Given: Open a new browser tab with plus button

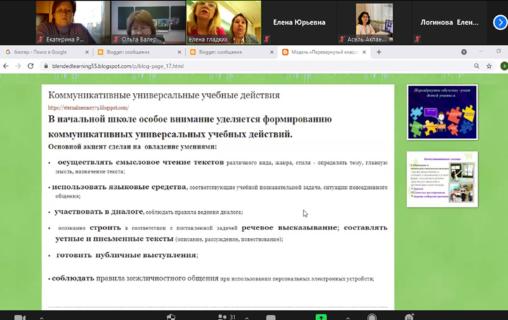Looking at the screenshot, I should coord(379,52).
